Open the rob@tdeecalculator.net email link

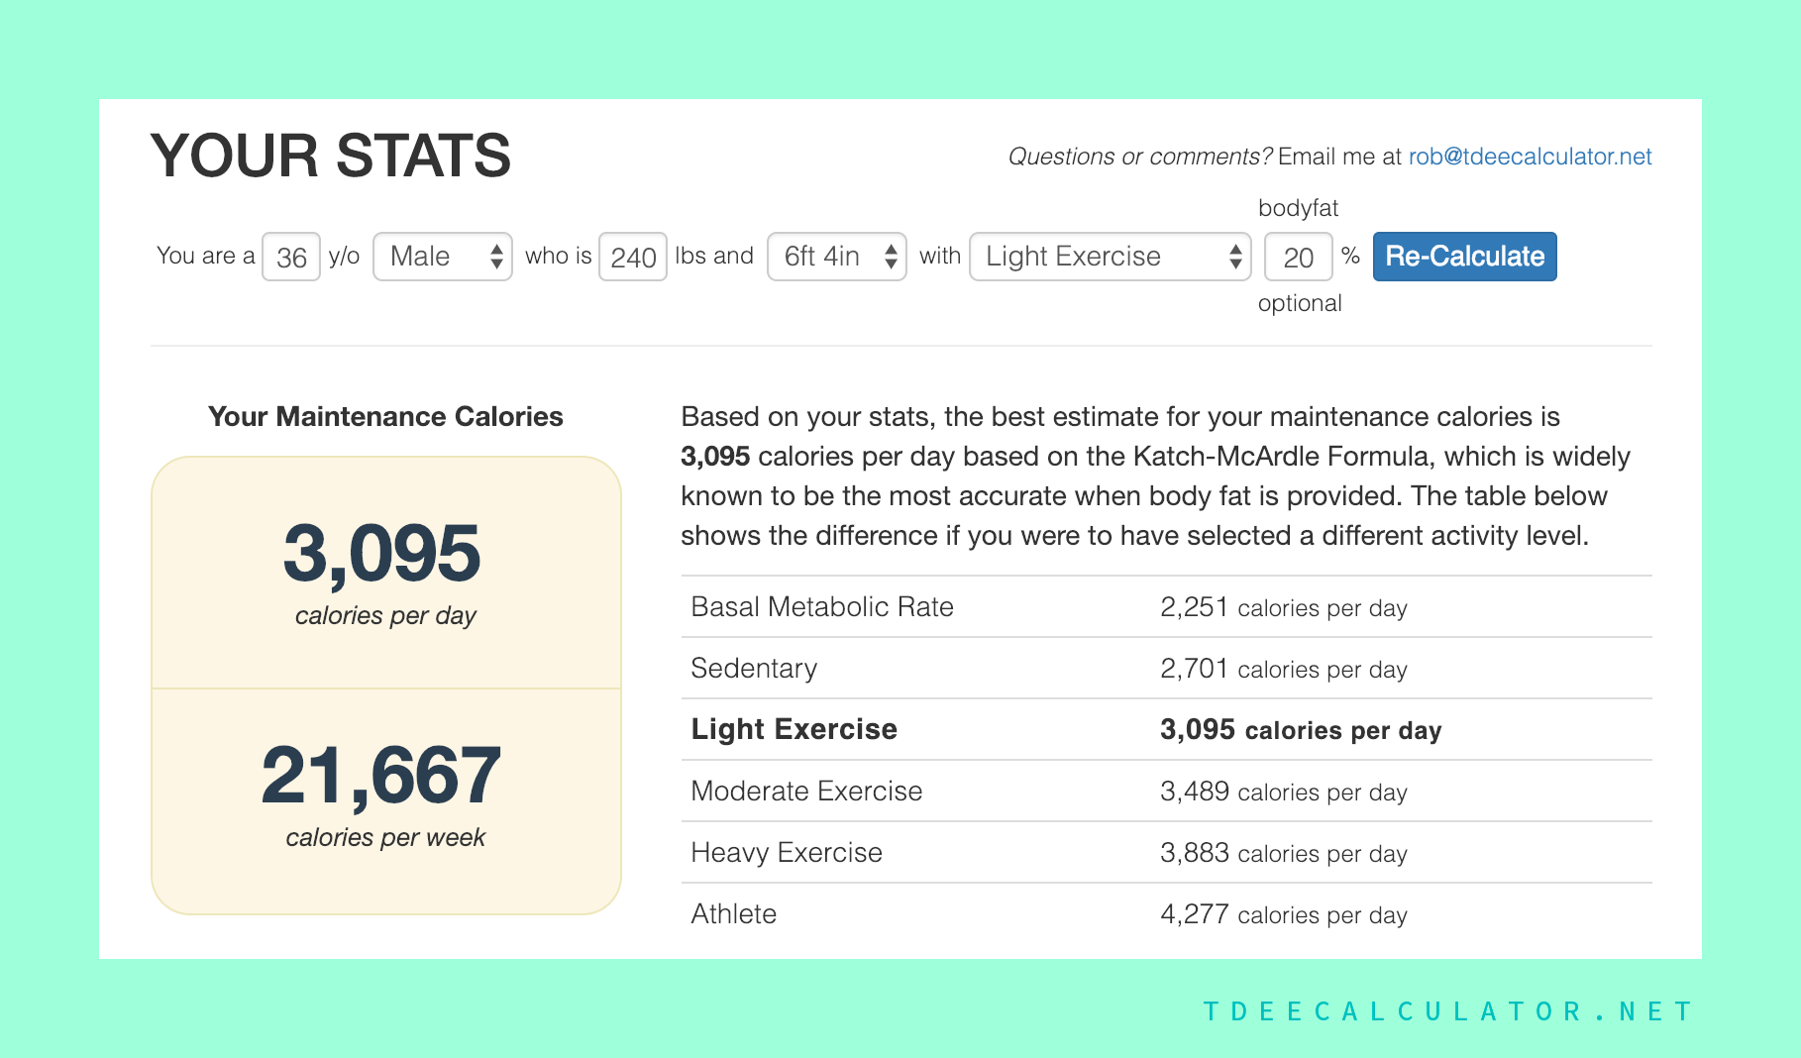1529,156
